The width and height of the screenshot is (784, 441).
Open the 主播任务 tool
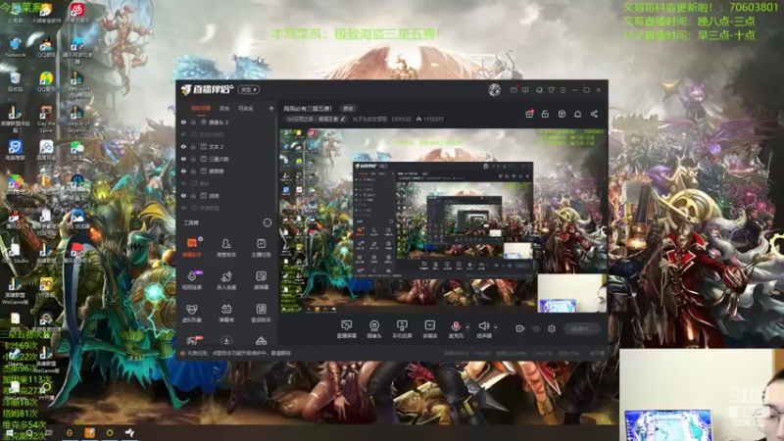(261, 247)
